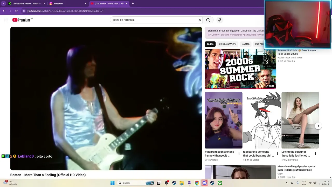Open the OBS Studio taskbar icon

pyautogui.click(x=167, y=183)
